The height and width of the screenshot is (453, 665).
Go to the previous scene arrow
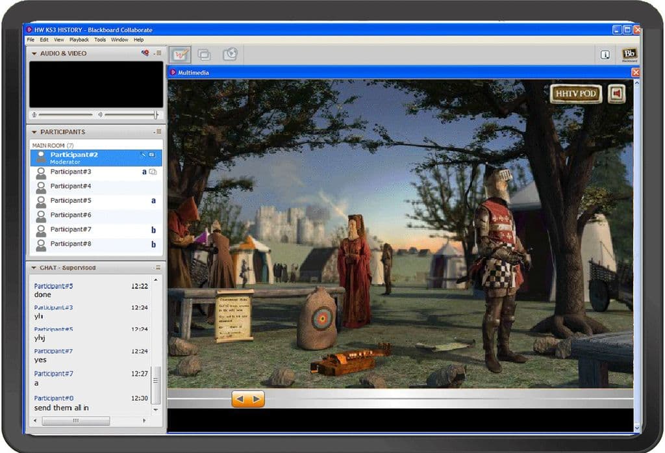click(x=240, y=399)
